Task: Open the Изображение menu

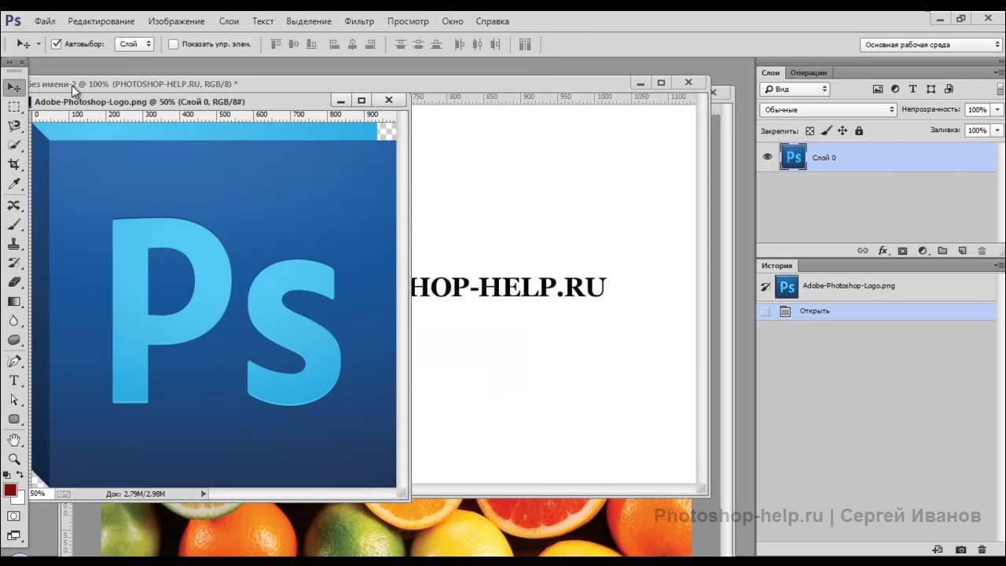Action: [176, 21]
